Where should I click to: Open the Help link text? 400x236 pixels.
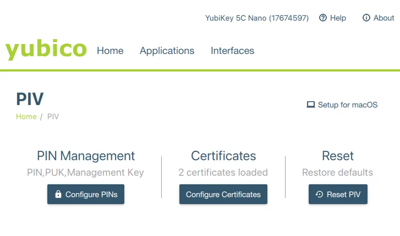click(338, 18)
